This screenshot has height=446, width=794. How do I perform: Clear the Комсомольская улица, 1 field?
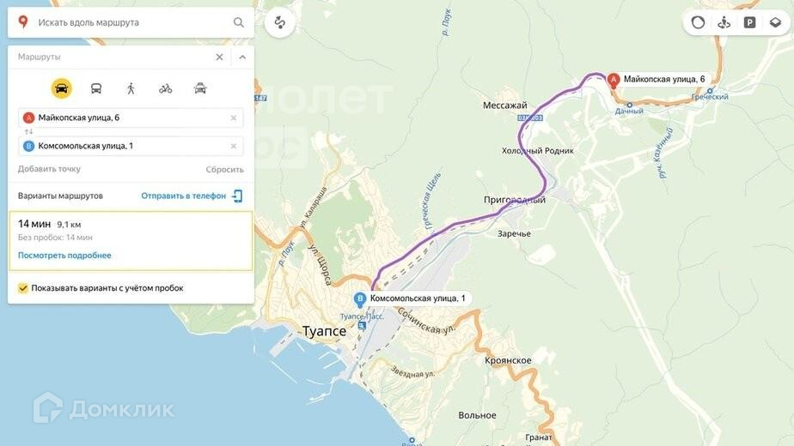[x=234, y=146]
